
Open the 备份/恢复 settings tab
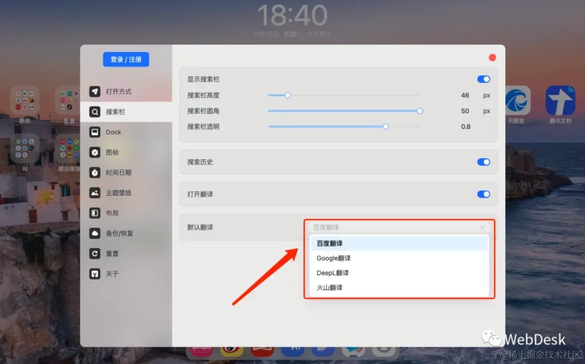pyautogui.click(x=126, y=233)
